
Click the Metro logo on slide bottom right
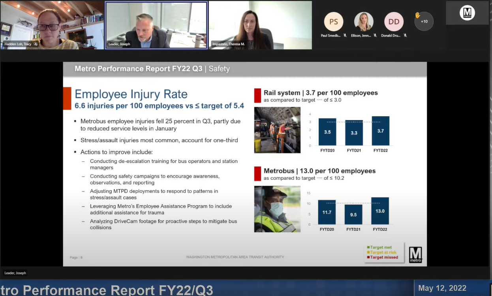coord(415,255)
